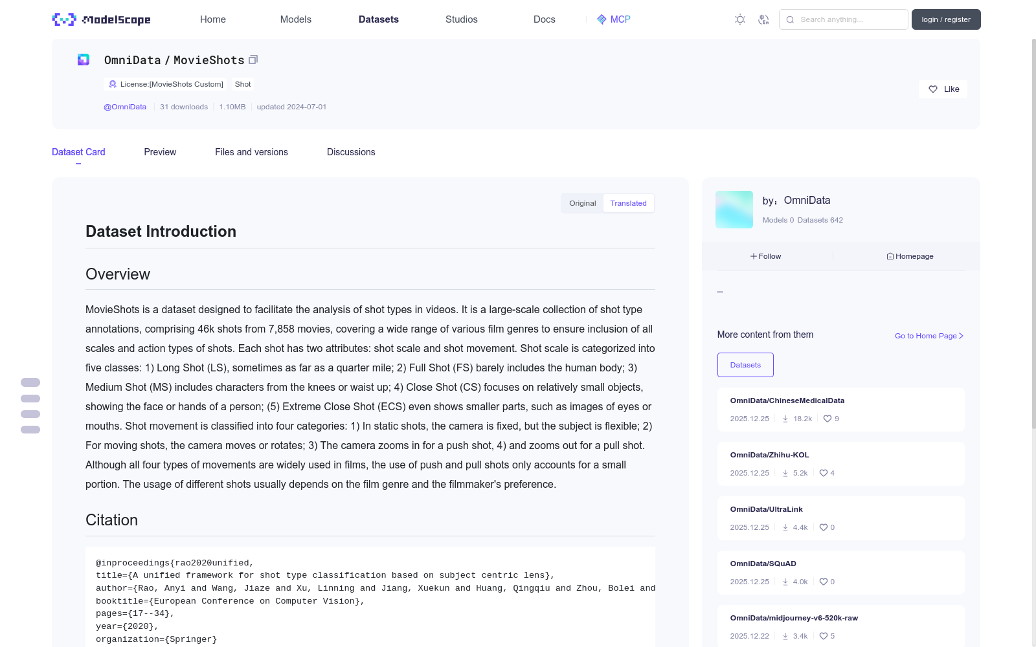1036x647 pixels.
Task: Click the OmniData gradient avatar thumbnail
Action: pos(734,210)
